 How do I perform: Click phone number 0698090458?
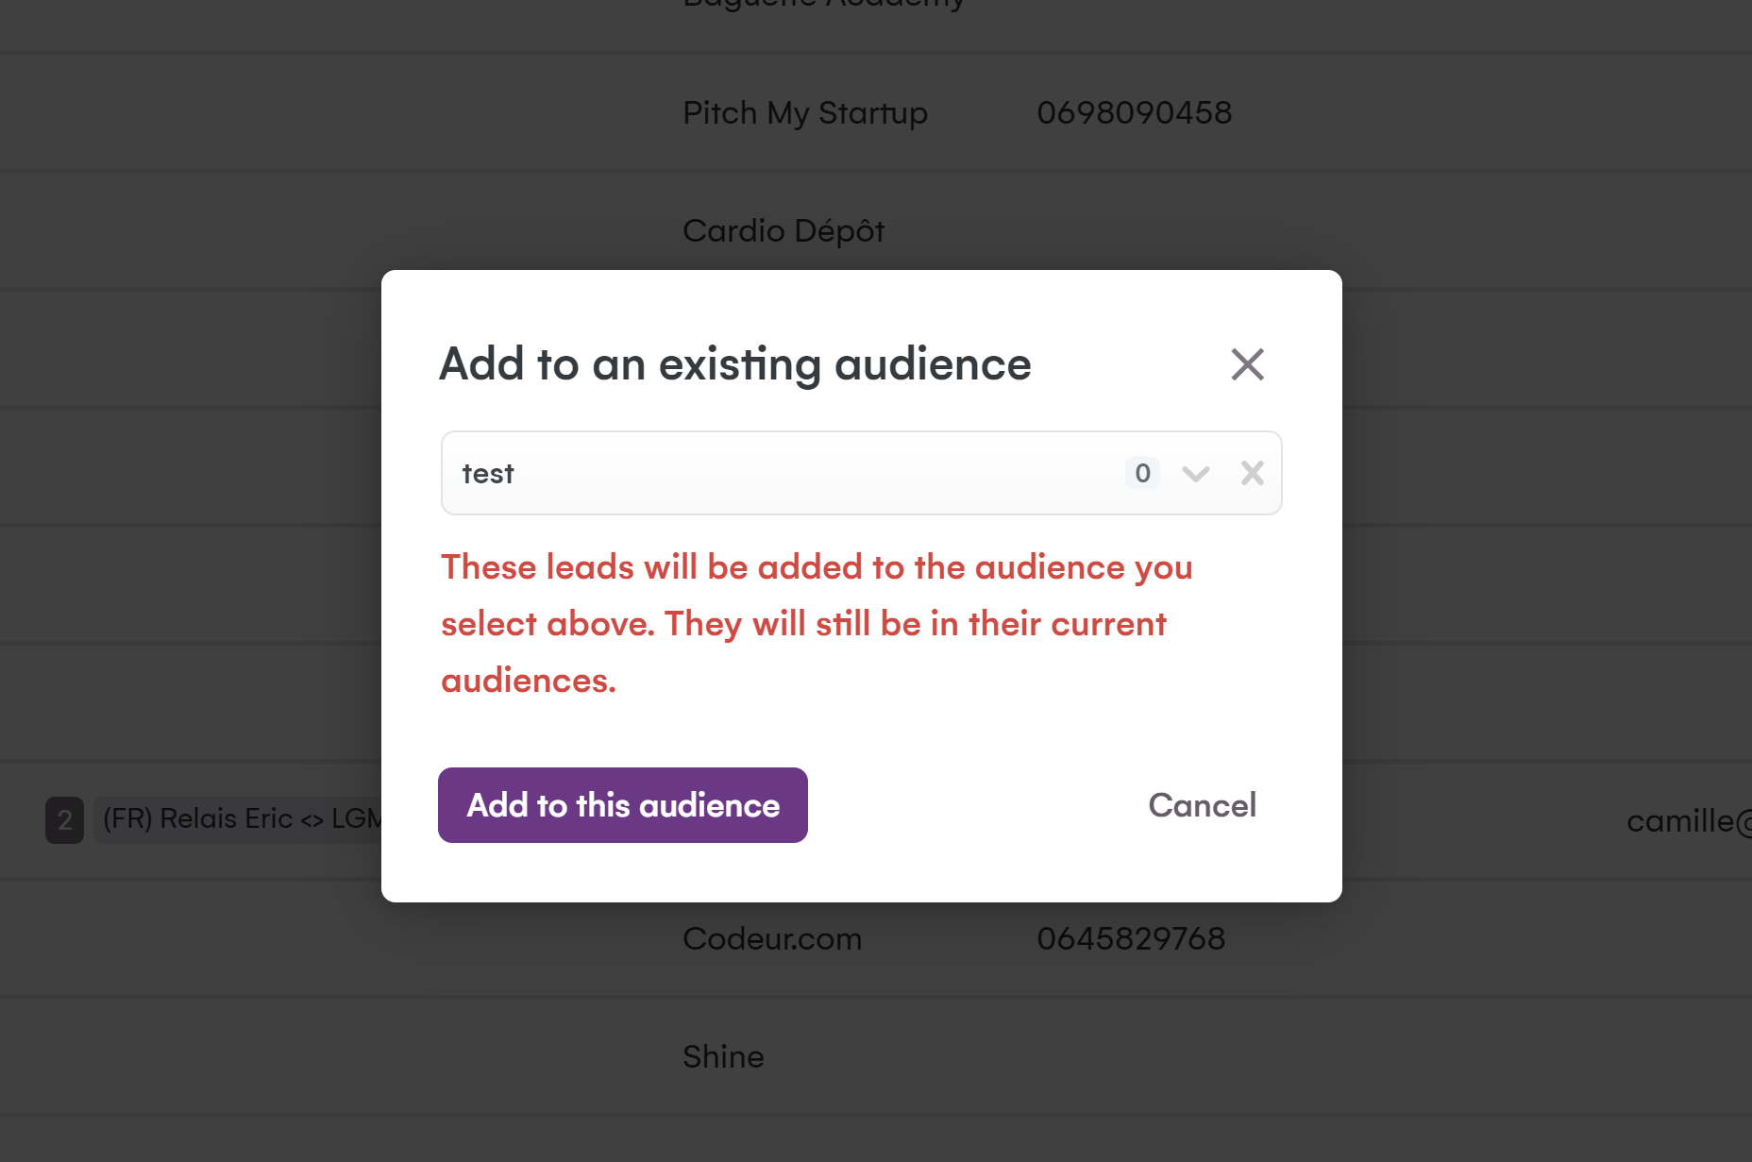click(1134, 113)
